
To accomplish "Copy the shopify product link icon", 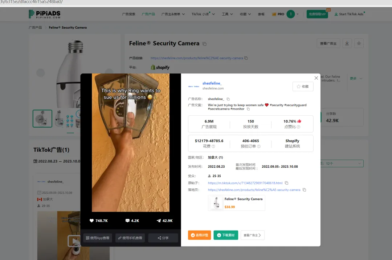I will click(246, 58).
